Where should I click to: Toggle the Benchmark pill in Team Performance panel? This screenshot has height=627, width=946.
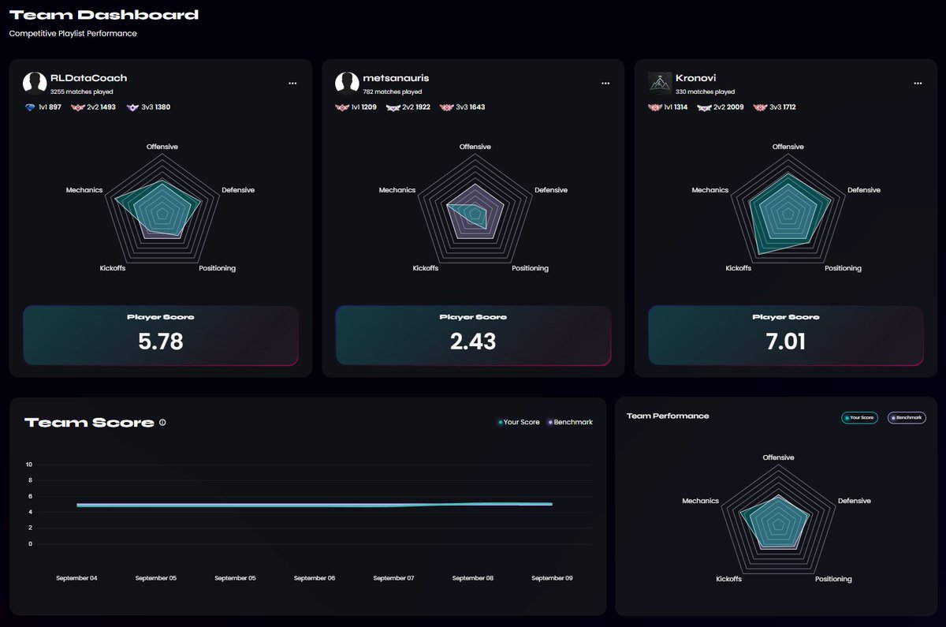907,417
